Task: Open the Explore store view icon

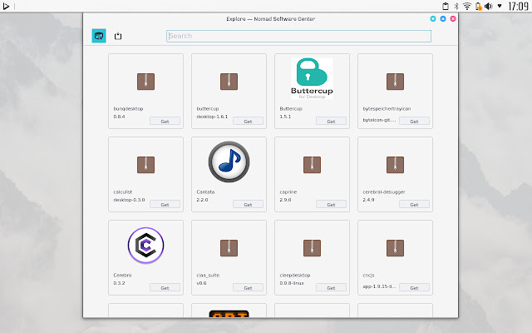Action: pos(99,36)
